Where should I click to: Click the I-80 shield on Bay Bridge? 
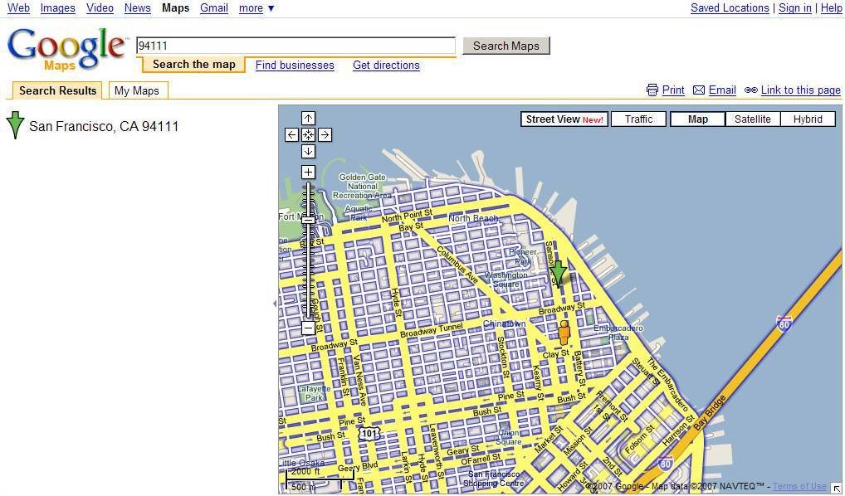pyautogui.click(x=784, y=323)
